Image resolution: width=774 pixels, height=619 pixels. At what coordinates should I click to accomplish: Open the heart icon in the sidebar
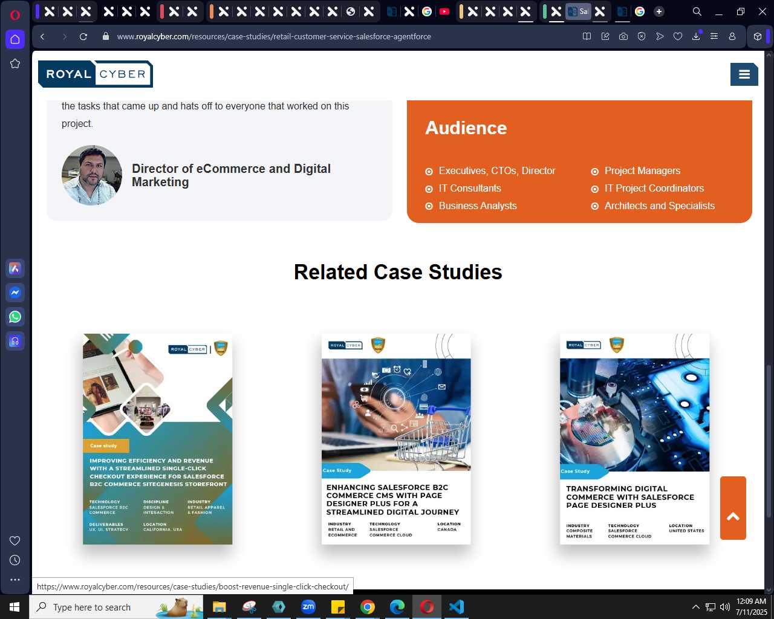[x=15, y=540]
